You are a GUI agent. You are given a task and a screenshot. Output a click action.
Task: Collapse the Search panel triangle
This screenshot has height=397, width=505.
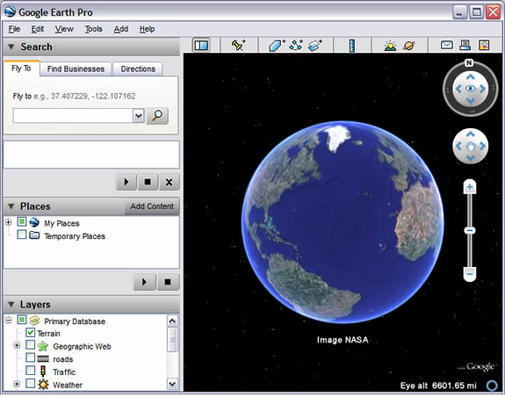(x=11, y=47)
